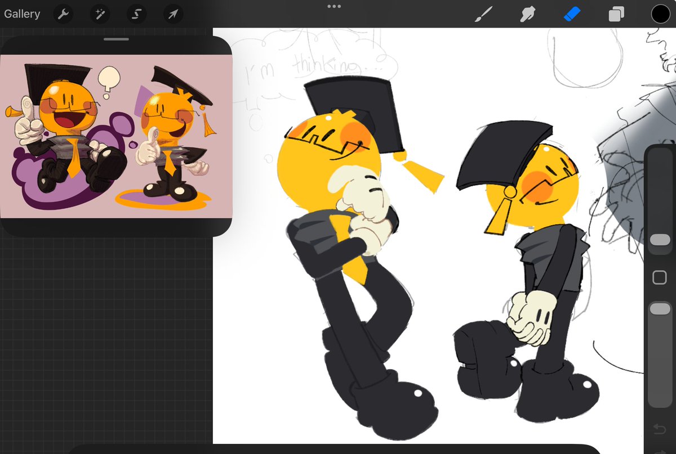This screenshot has height=454, width=676.
Task: Open the Actions wrench menu
Action: (64, 14)
